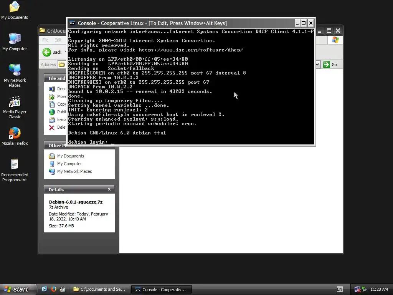Click the Windows flag logo in Explorer toolbar
Viewport: 393px width, 295px height.
pos(335,40)
